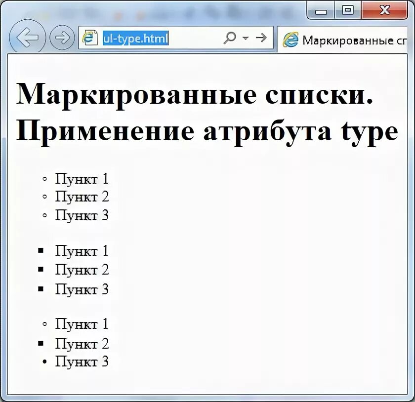Viewport: 415px width, 402px height.
Task: Click the magnifier search icon in the address bar
Action: point(230,38)
